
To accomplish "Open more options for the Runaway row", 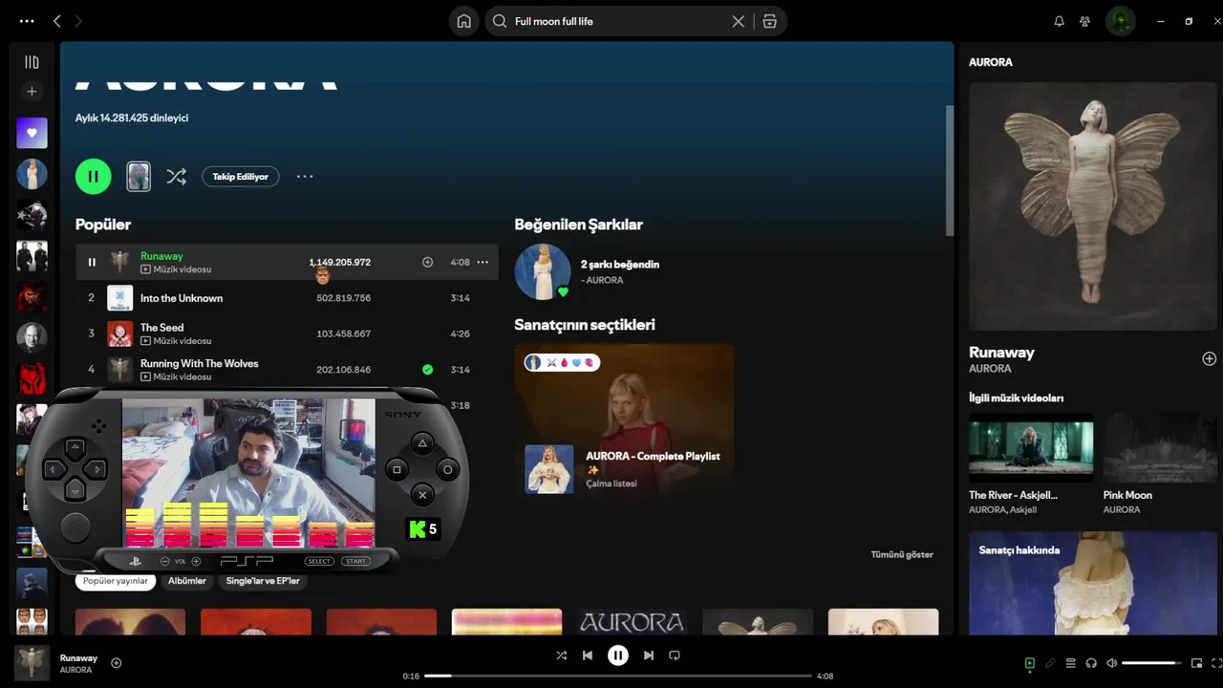I will (483, 262).
